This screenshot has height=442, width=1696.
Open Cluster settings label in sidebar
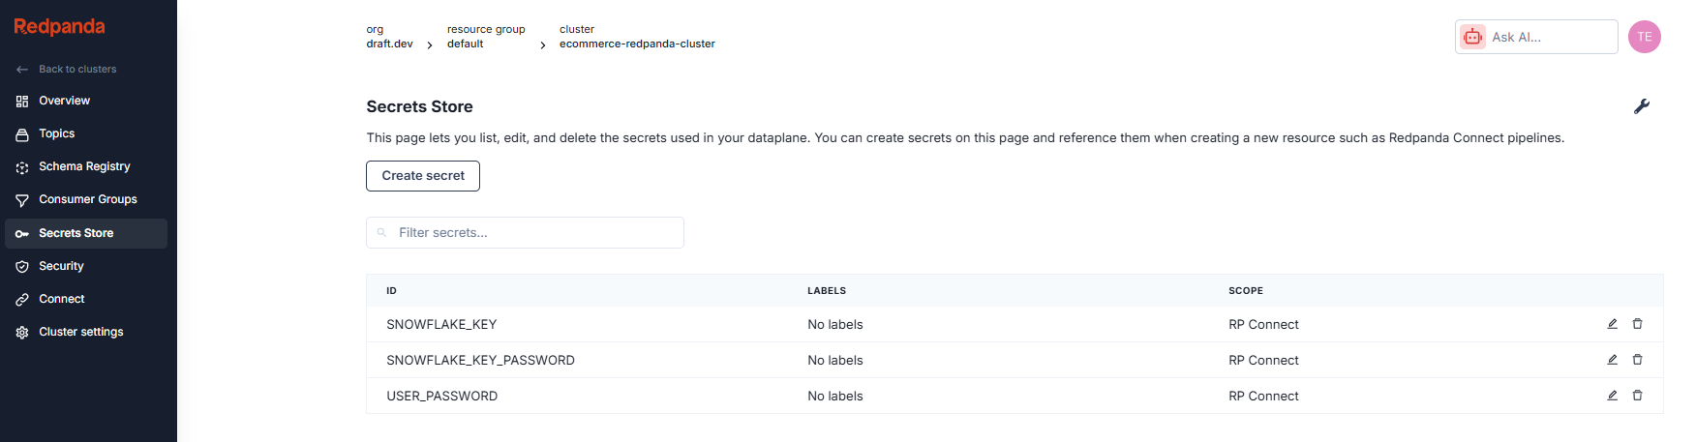pyautogui.click(x=81, y=332)
